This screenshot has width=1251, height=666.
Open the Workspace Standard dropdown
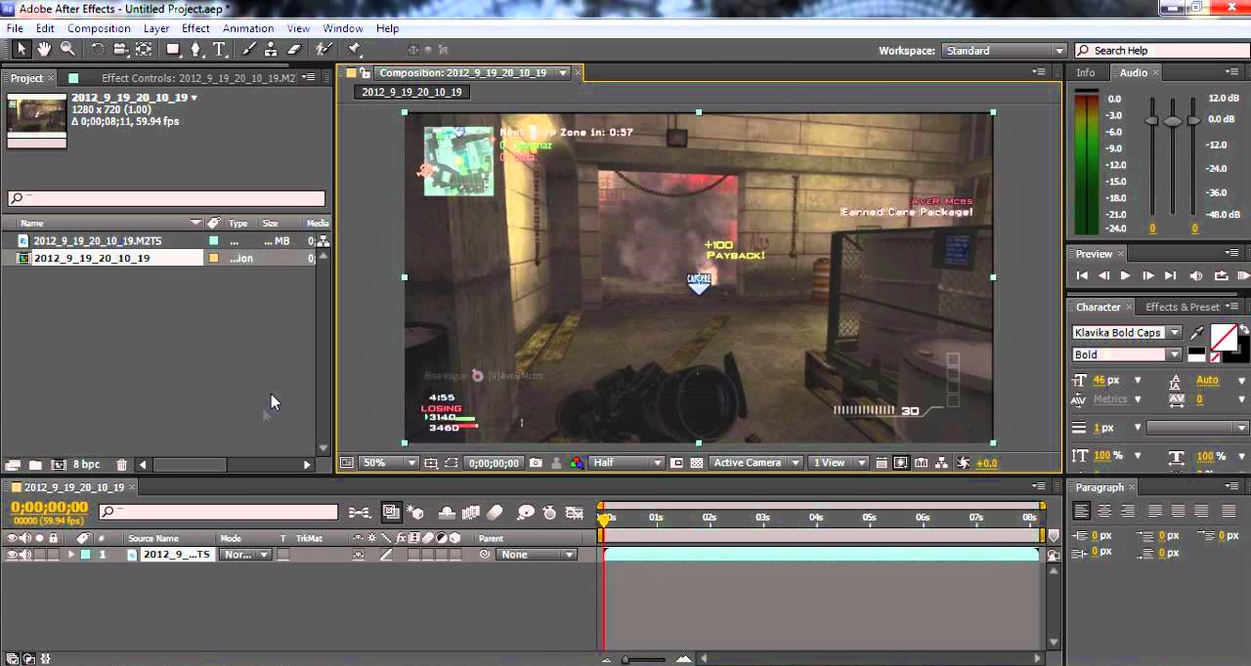tap(1004, 51)
